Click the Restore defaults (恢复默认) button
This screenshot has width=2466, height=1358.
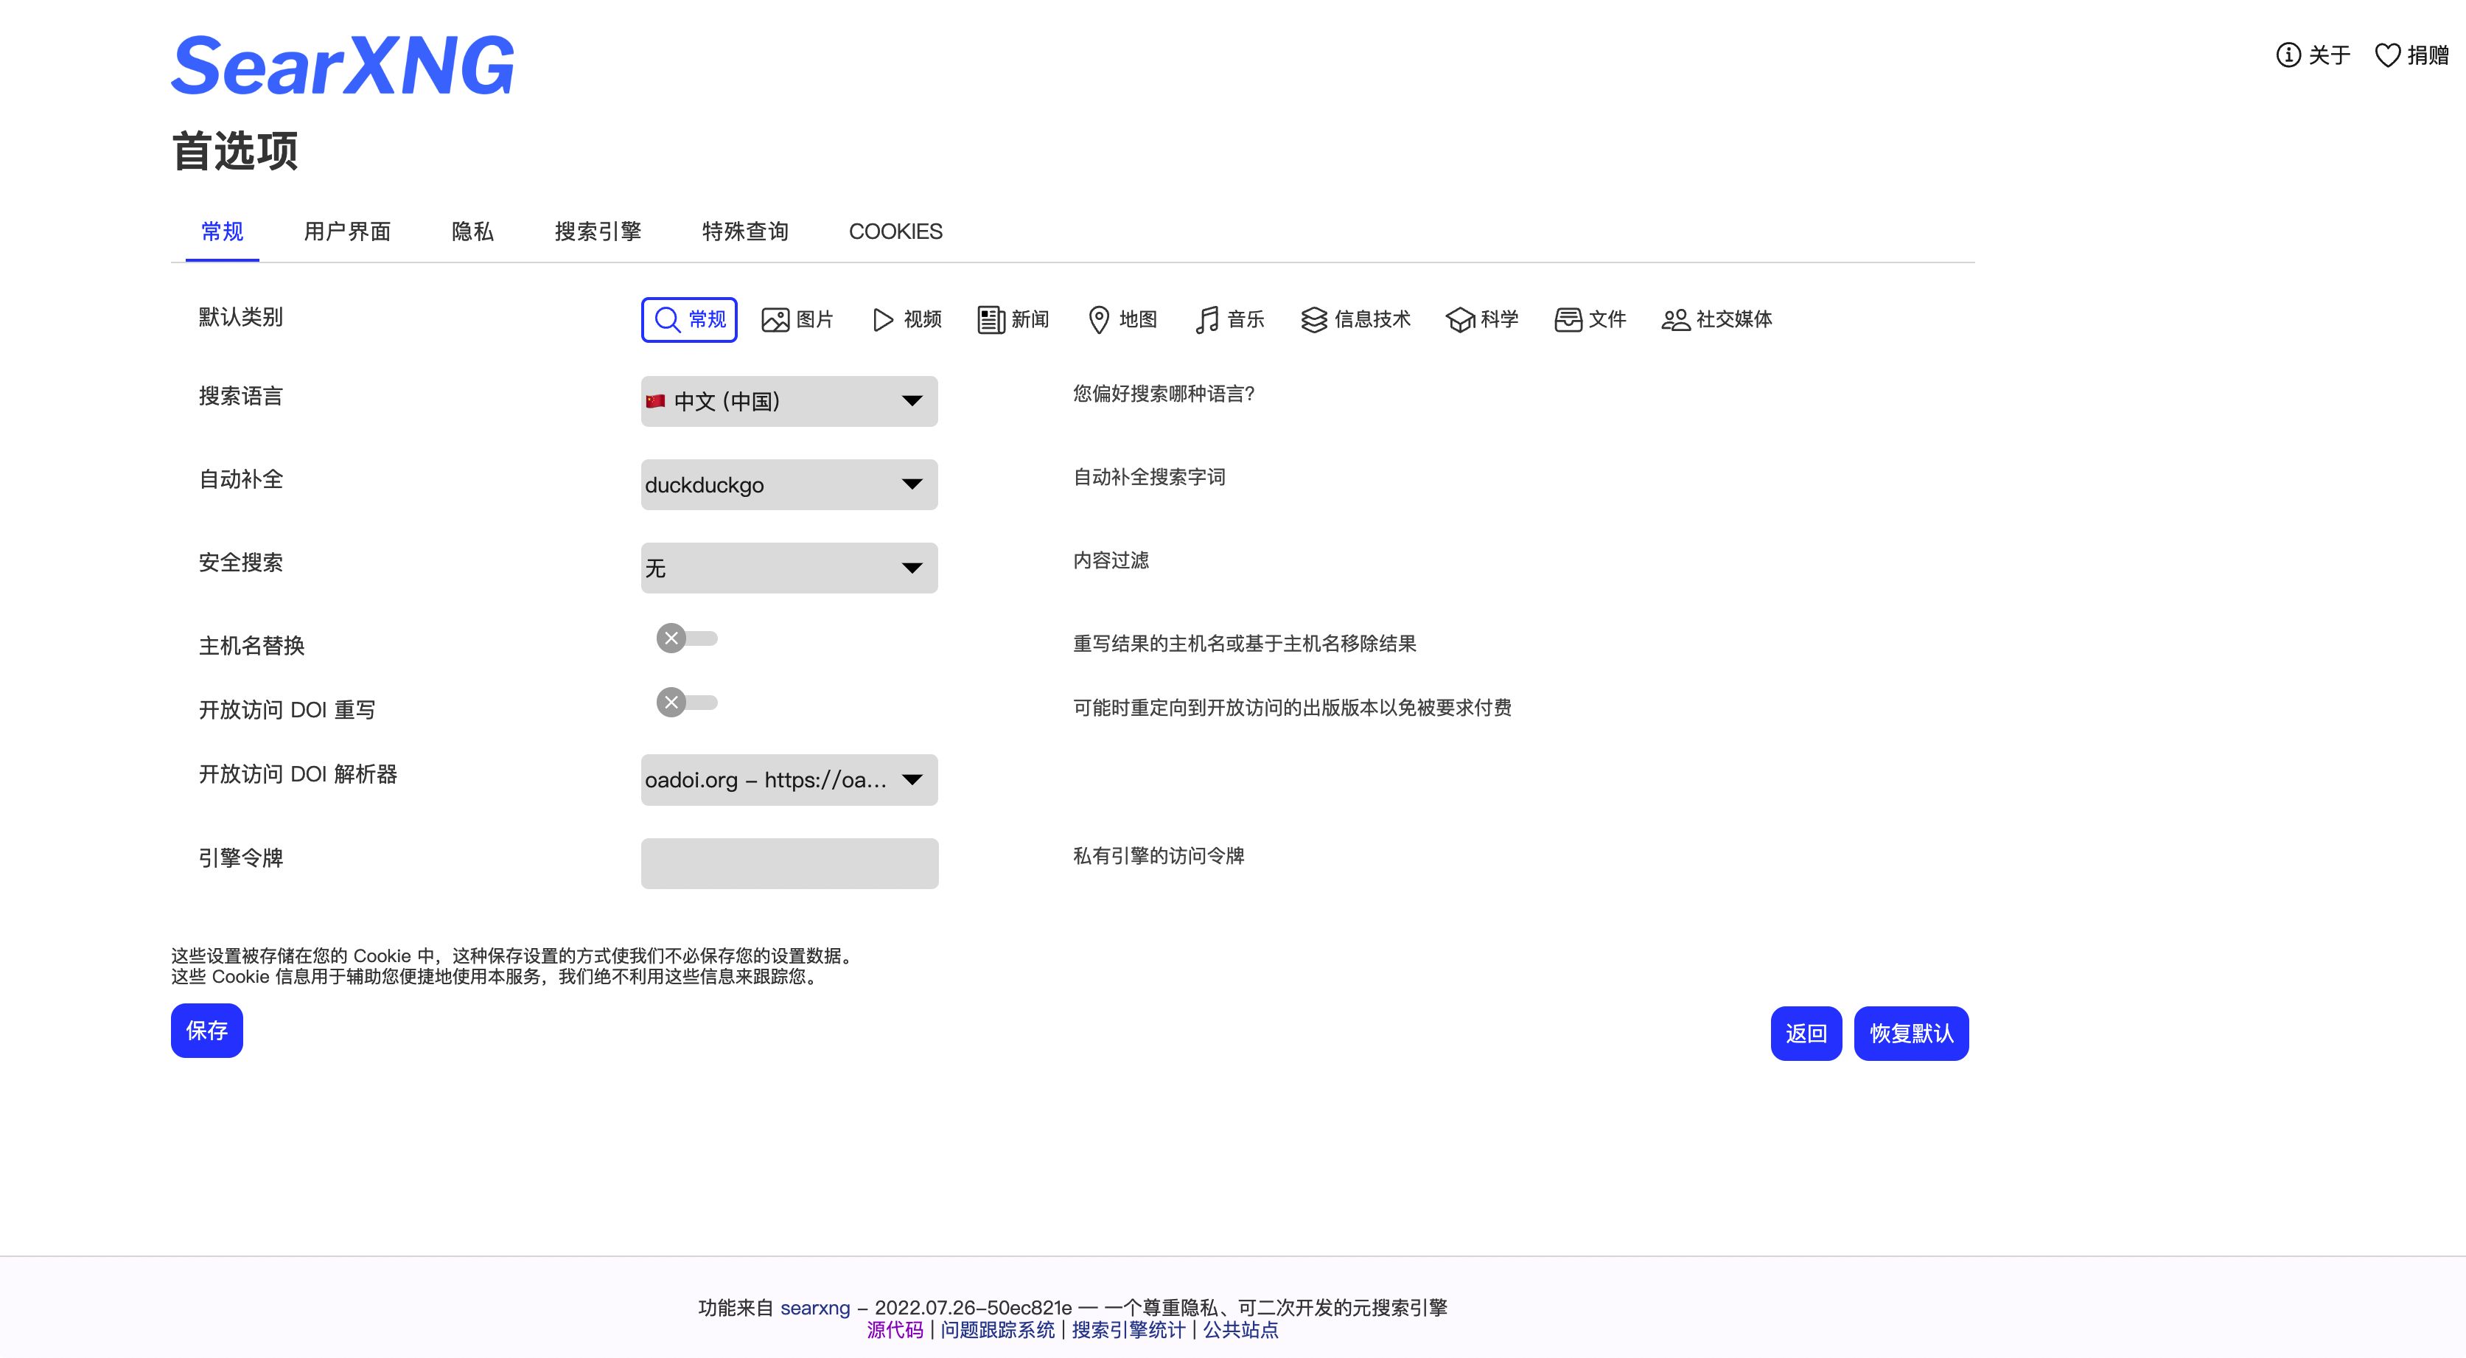(x=1911, y=1034)
